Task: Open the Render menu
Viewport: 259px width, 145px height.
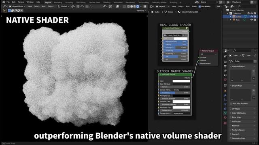Action: (21, 2)
